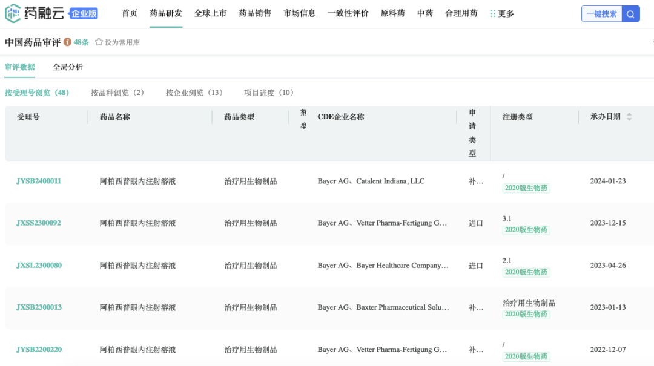Open the 一致性评价 menu item
The height and width of the screenshot is (366, 654).
pos(348,13)
